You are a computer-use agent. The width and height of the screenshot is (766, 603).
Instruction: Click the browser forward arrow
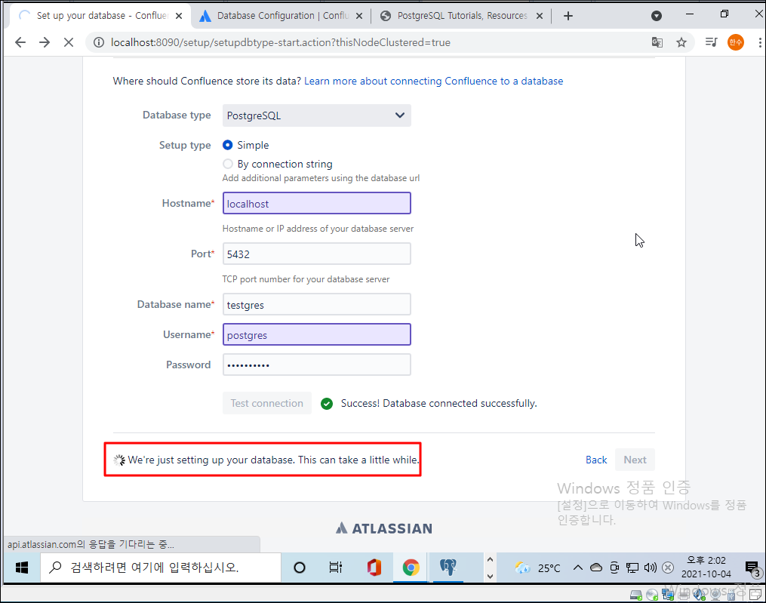pyautogui.click(x=45, y=42)
